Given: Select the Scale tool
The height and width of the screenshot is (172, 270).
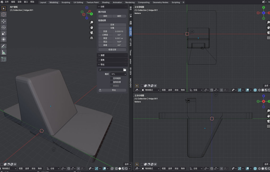Looking at the screenshot, I should coord(4,33).
